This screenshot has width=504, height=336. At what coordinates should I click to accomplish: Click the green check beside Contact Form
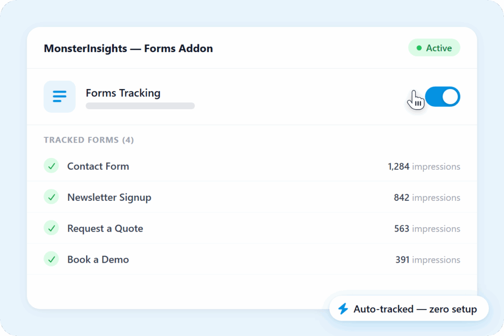(x=51, y=166)
